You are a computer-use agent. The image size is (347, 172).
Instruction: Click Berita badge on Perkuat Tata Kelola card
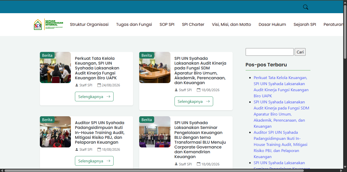coord(47,55)
